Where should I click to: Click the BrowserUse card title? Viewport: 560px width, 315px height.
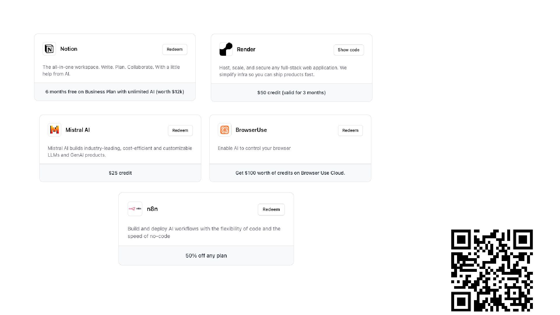point(251,130)
